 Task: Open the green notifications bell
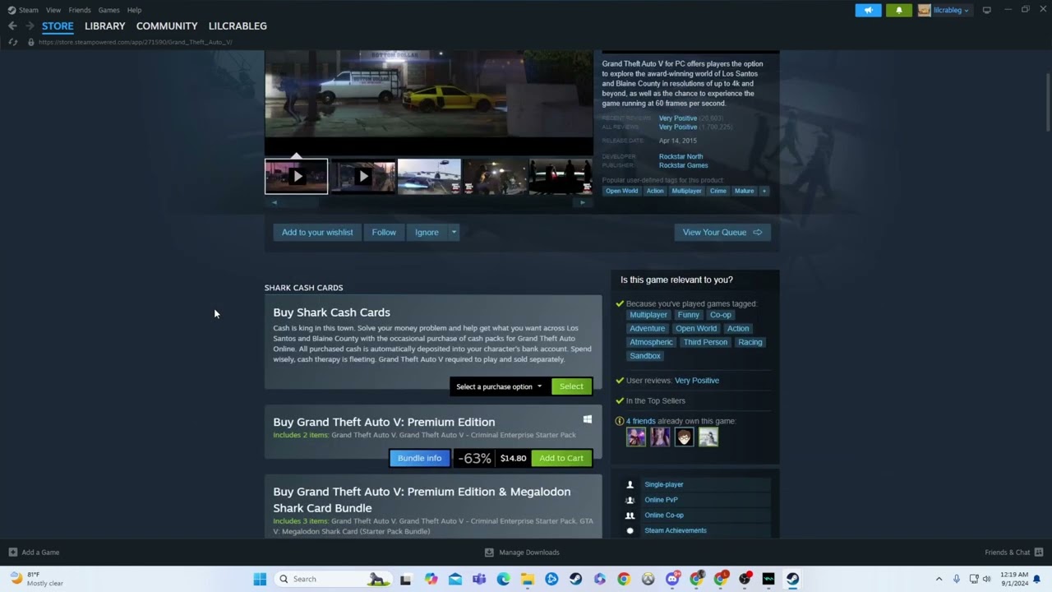(898, 10)
